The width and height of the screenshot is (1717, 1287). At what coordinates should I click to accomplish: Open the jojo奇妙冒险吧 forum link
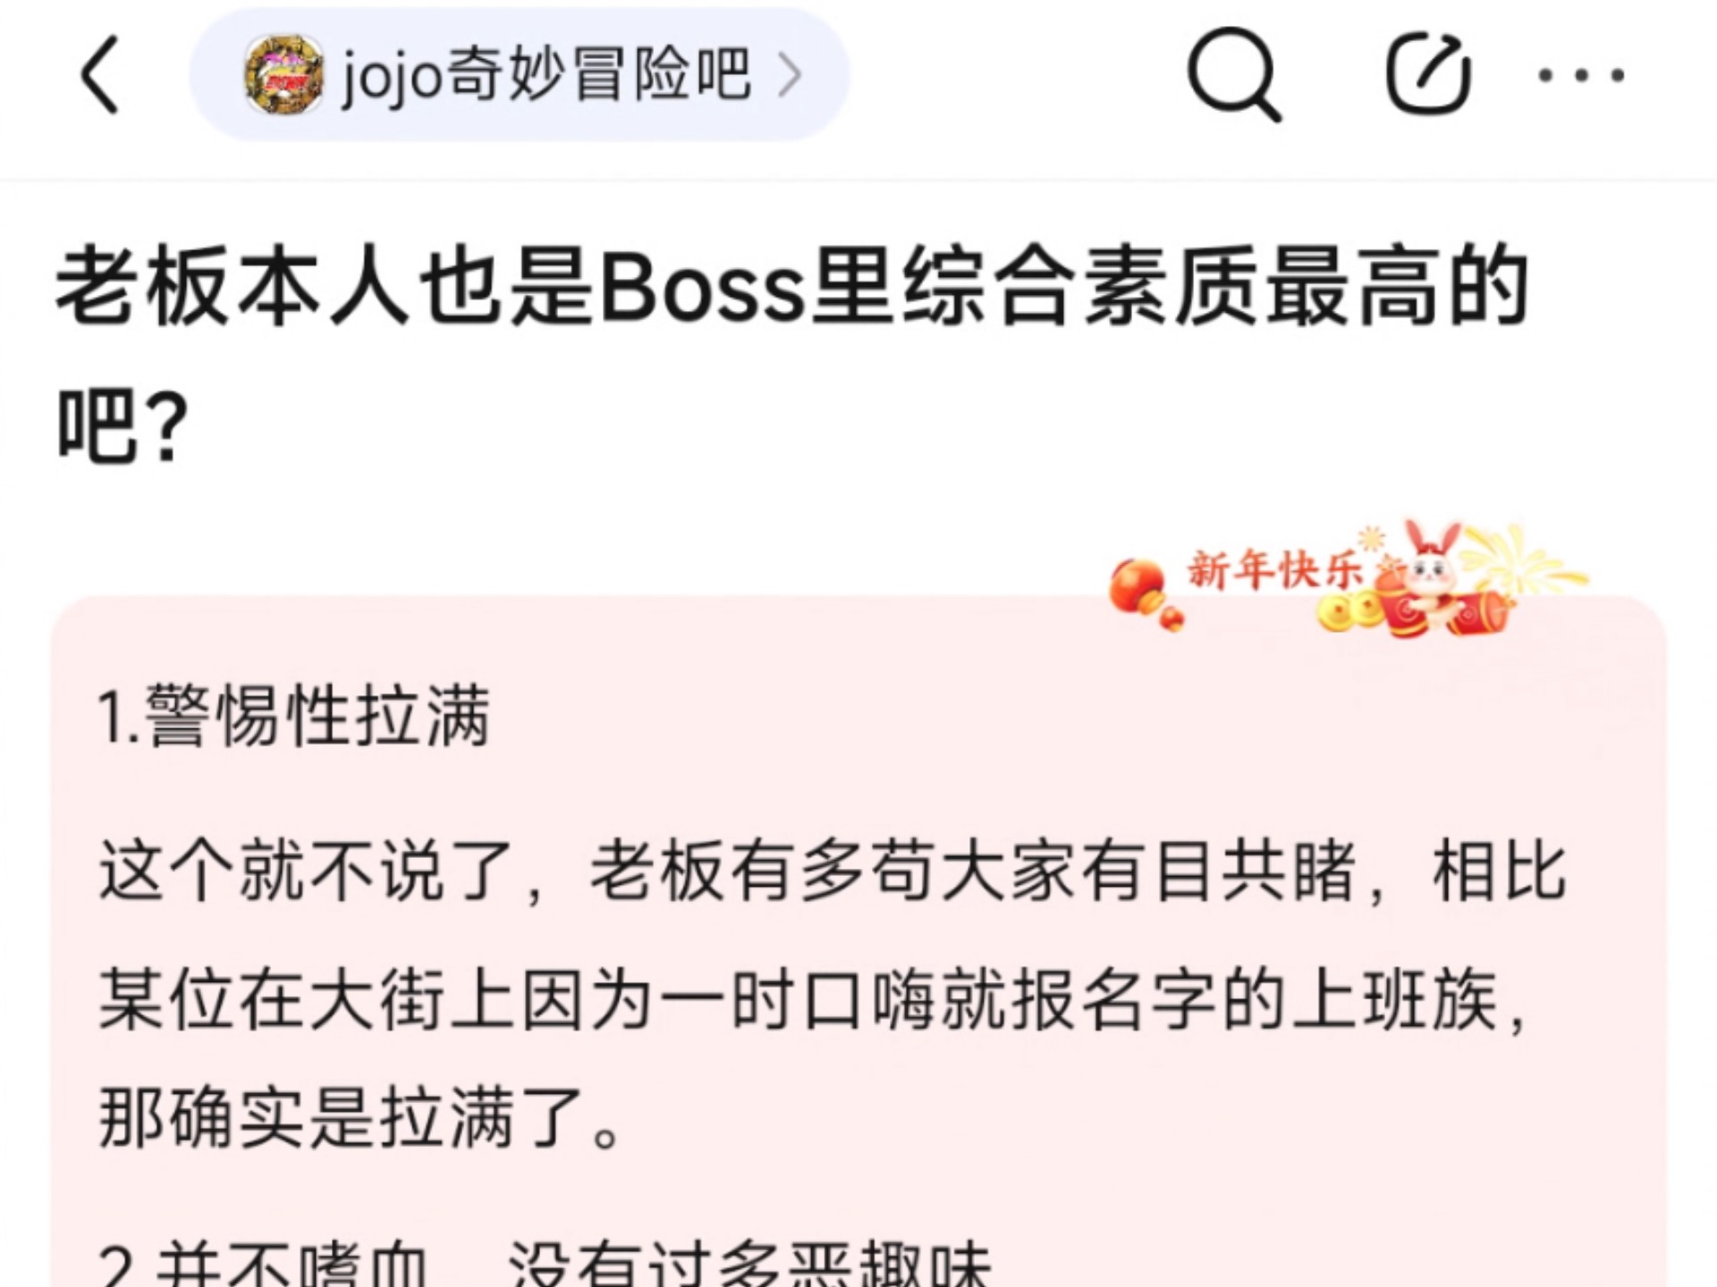pyautogui.click(x=519, y=75)
